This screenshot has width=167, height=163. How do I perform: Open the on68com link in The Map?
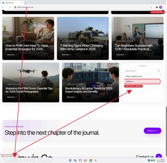pyautogui.click(x=142, y=81)
